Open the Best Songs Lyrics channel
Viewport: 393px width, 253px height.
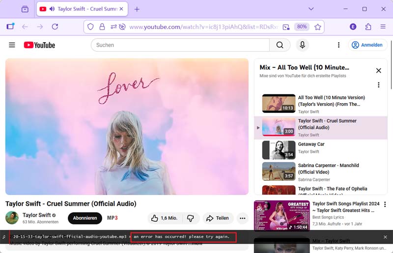(328, 217)
